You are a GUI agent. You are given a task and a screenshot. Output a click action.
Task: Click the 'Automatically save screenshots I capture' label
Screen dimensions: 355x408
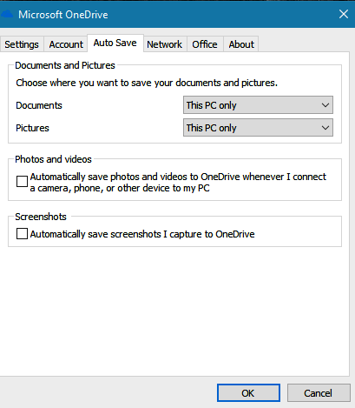tap(142, 234)
